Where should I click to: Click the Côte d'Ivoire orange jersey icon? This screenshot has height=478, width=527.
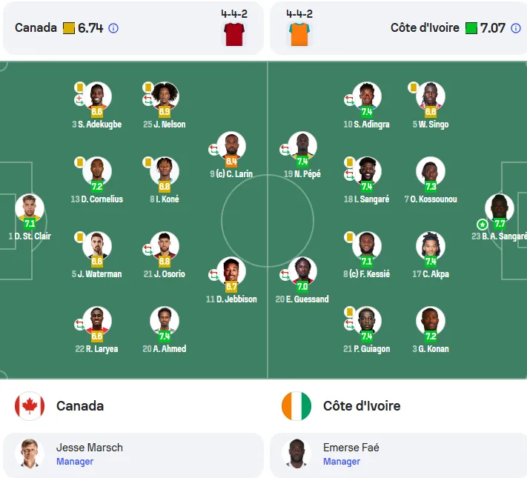(x=299, y=34)
